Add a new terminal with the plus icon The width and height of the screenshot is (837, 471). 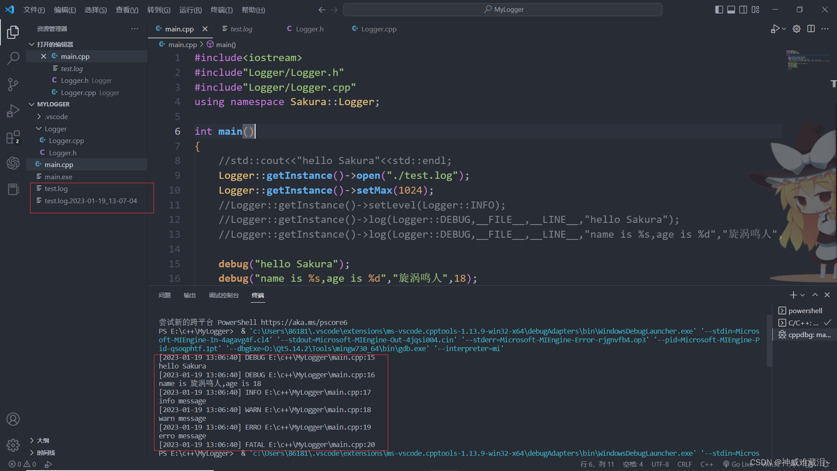tap(793, 295)
